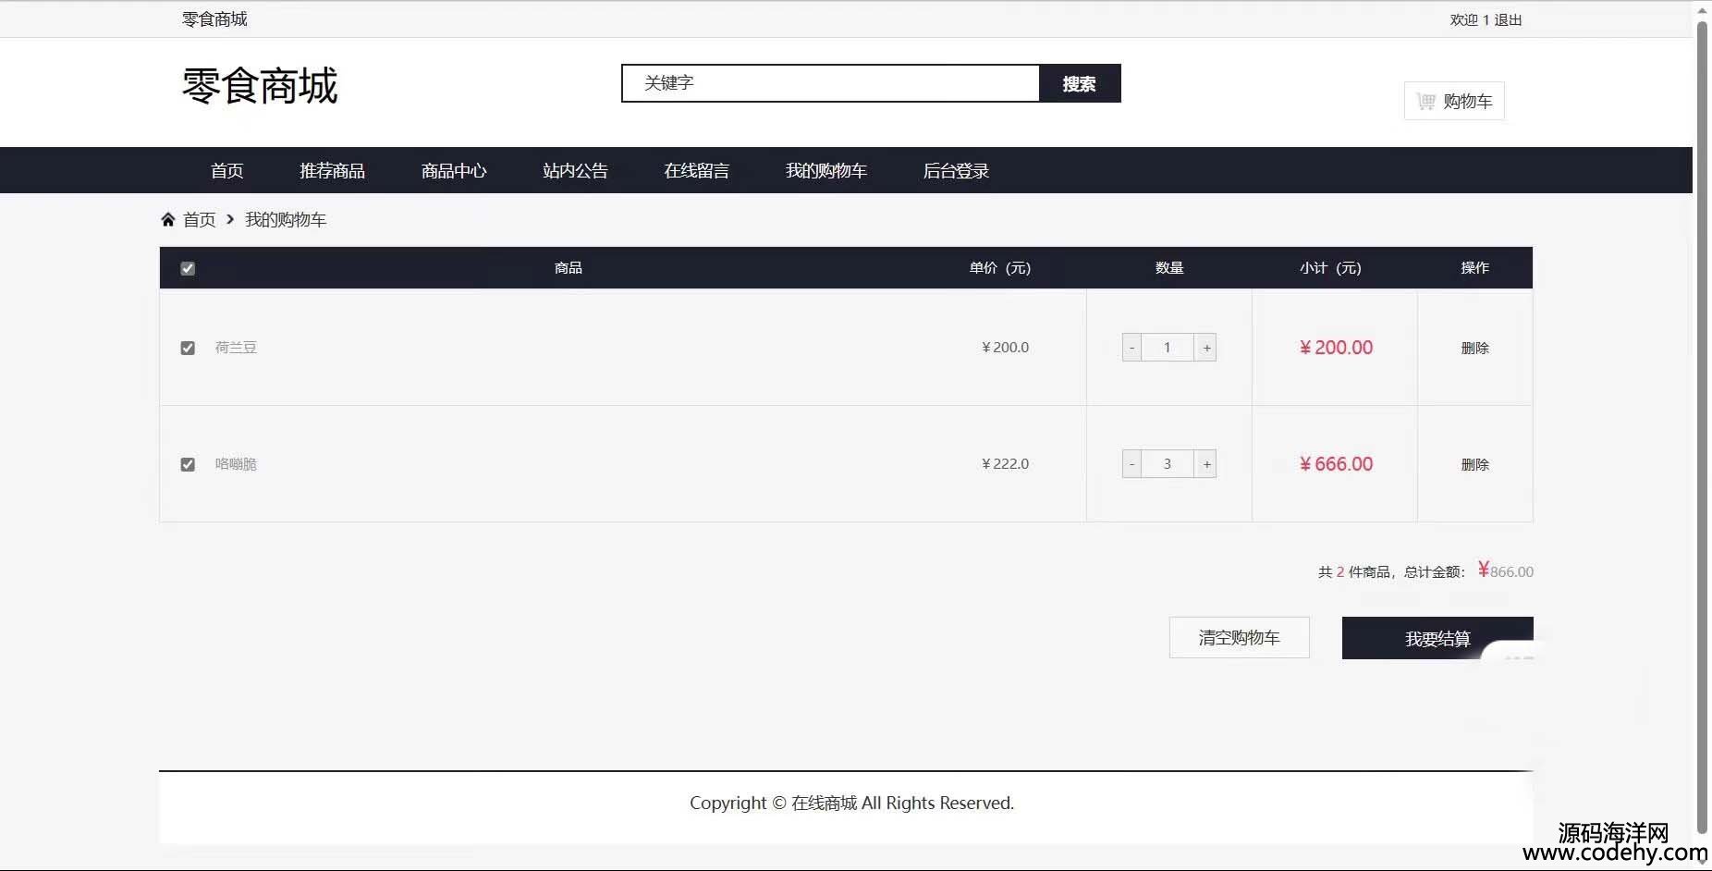Focus the 关键字 search input field
The height and width of the screenshot is (871, 1712).
pos(830,83)
